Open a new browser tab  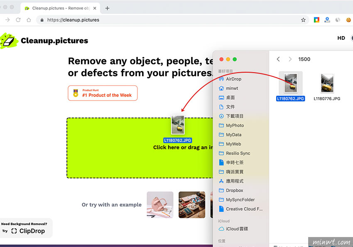point(108,8)
